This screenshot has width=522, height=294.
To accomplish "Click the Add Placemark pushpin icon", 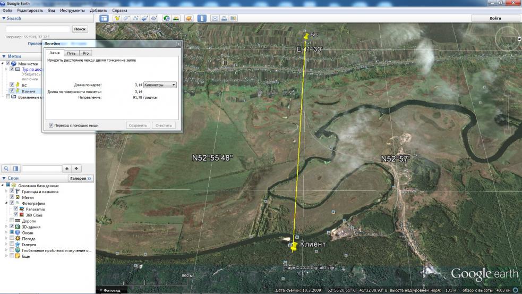I will (x=117, y=18).
